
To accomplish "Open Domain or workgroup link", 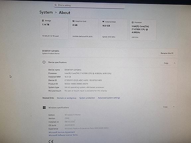I will 67,98.
